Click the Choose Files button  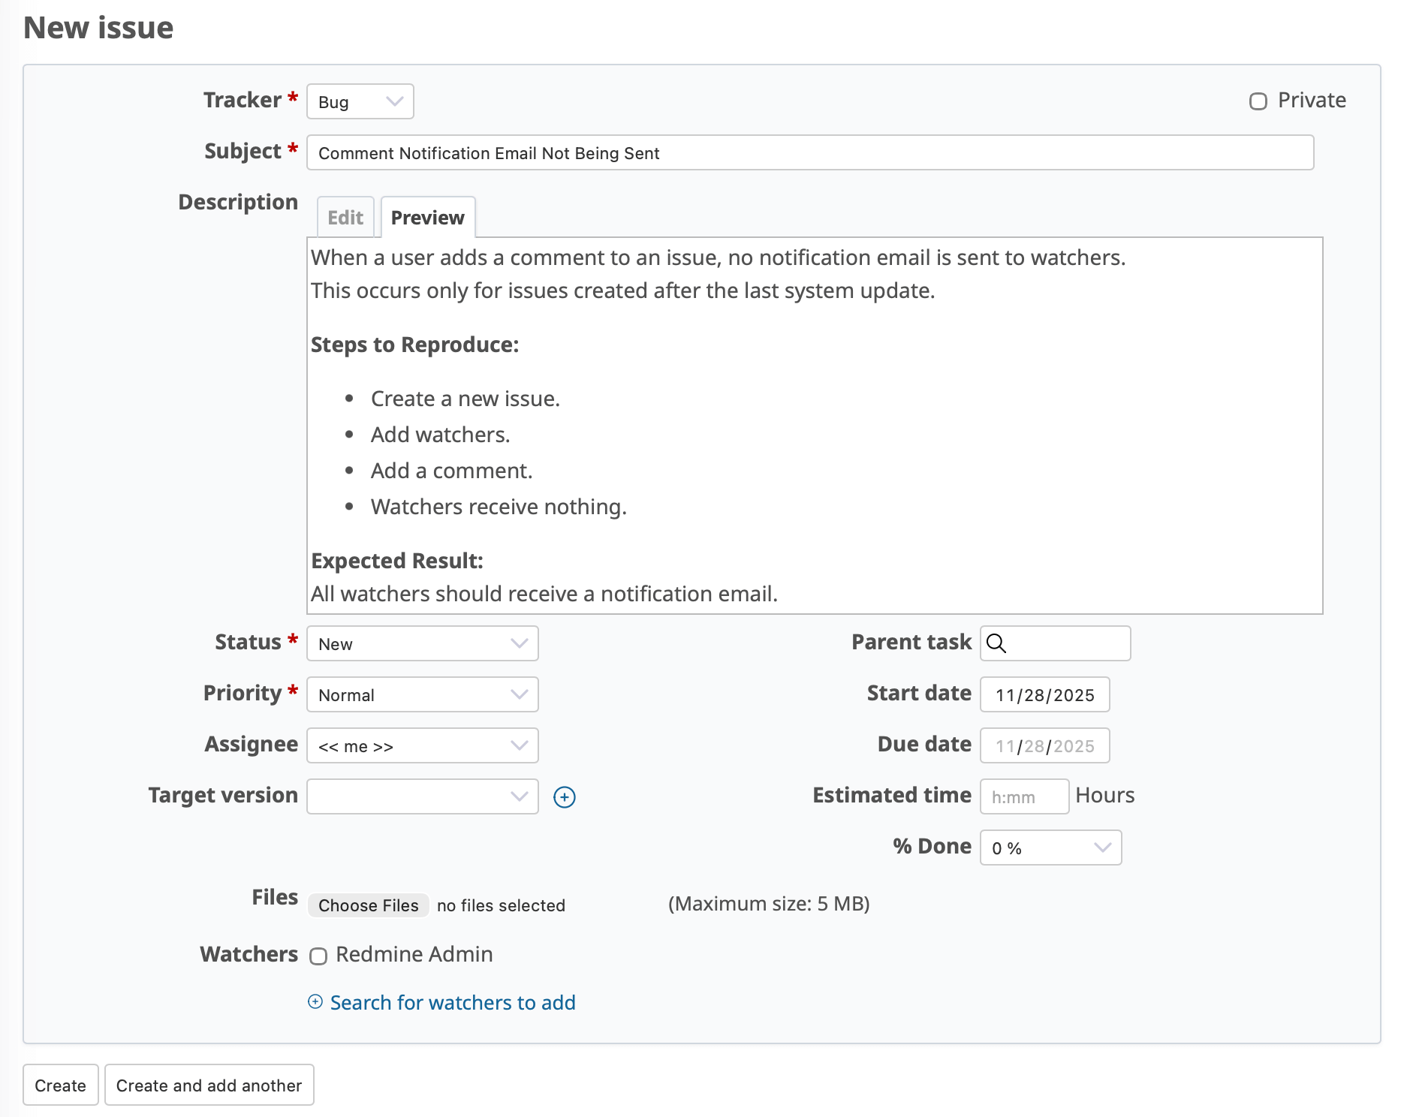coord(368,905)
